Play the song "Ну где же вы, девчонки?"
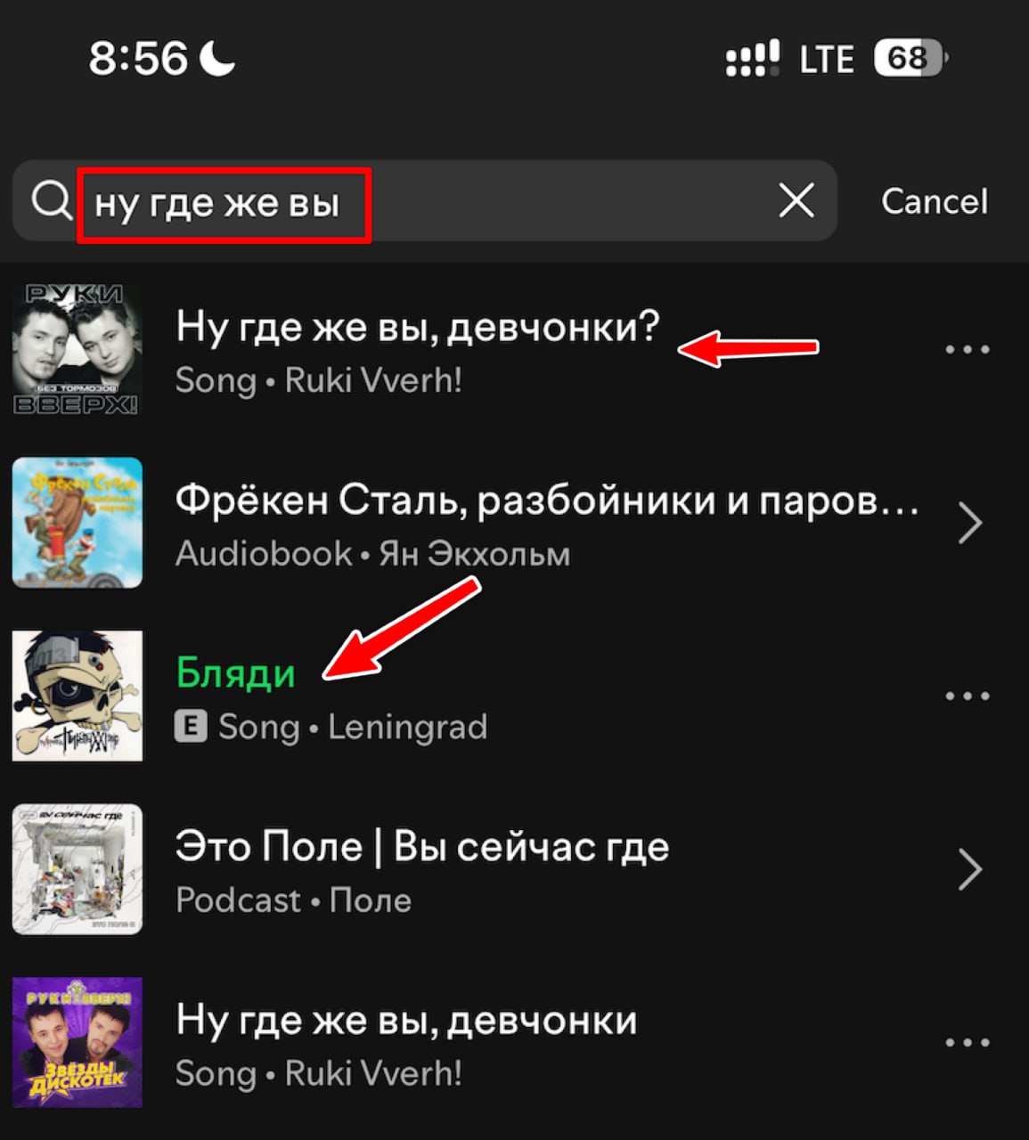 [418, 327]
